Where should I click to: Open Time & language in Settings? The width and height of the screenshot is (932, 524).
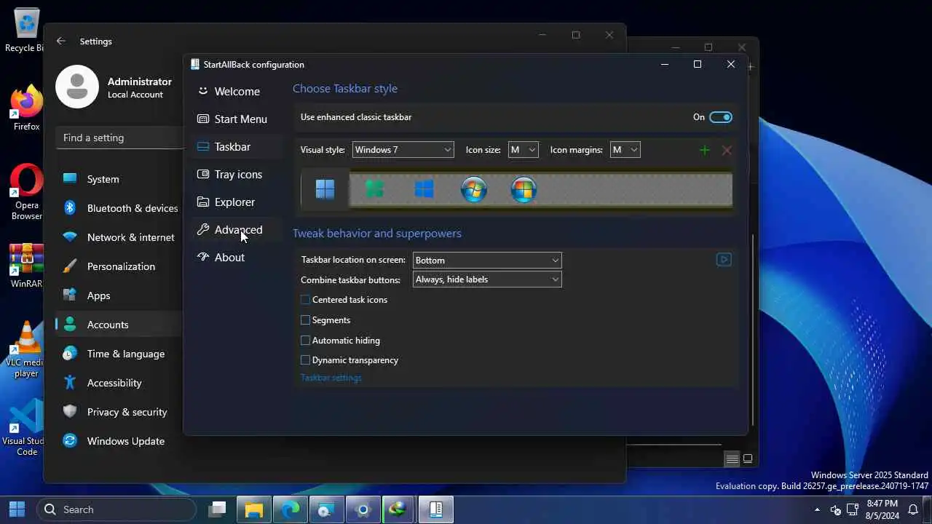tap(119, 354)
